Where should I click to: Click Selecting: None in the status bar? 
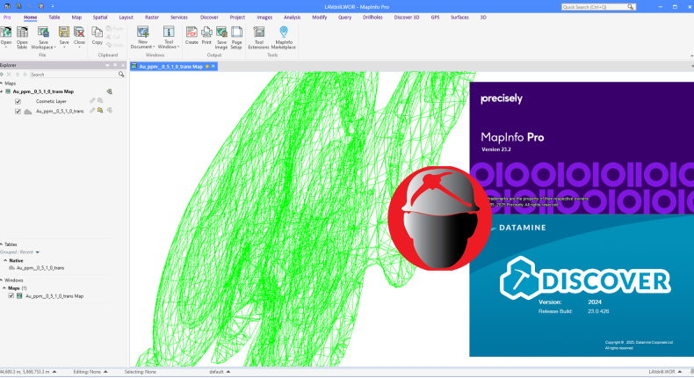coord(141,372)
